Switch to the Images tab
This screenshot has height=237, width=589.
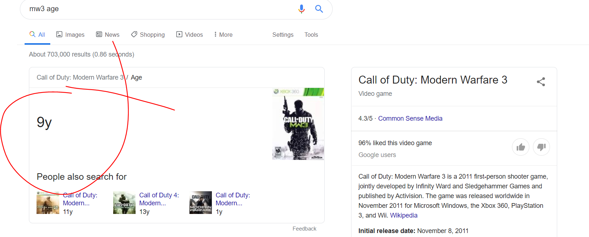71,35
